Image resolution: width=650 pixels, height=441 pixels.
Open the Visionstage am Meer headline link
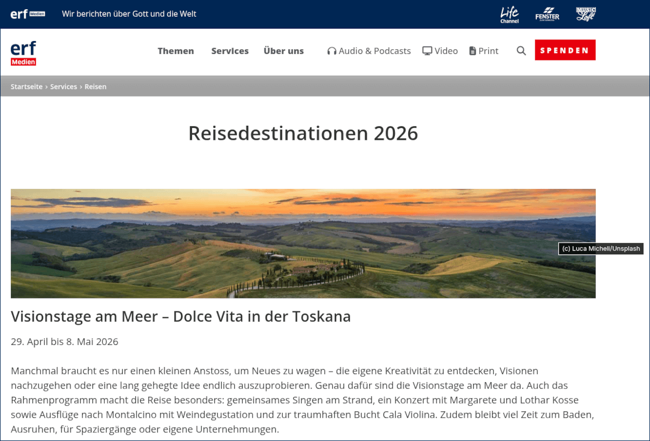pyautogui.click(x=181, y=316)
